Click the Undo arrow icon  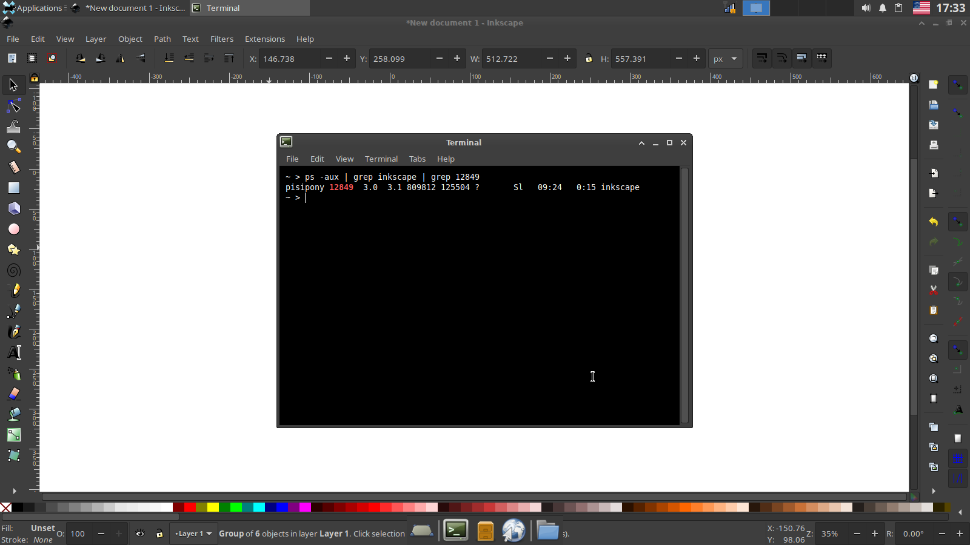934,222
